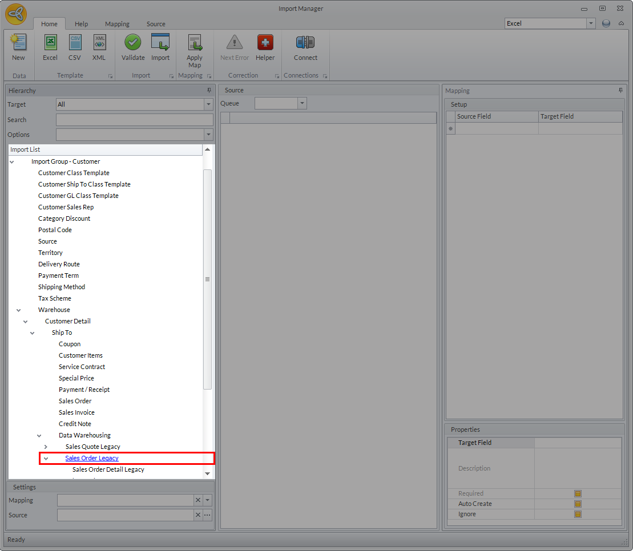Tick the Ignore checkbox in Properties
633x551 pixels.
click(578, 514)
